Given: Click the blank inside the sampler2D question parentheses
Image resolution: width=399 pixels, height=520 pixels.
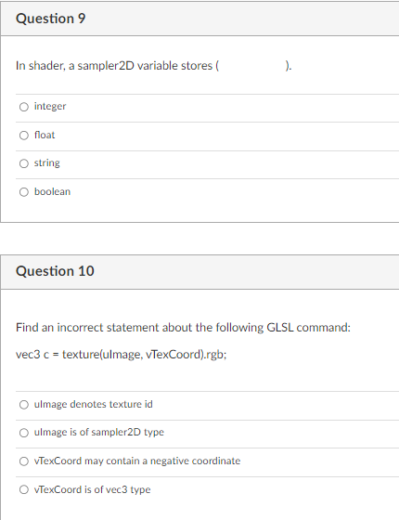Looking at the screenshot, I should pos(251,66).
